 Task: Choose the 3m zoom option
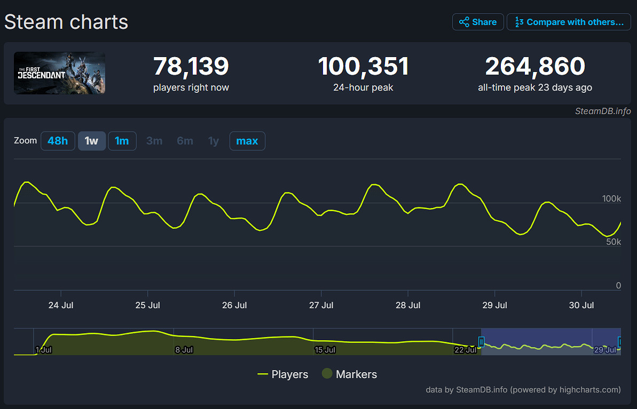tap(154, 141)
